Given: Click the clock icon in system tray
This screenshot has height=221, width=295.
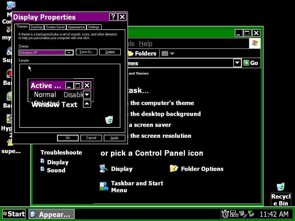Looking at the screenshot, I should coord(225,214).
